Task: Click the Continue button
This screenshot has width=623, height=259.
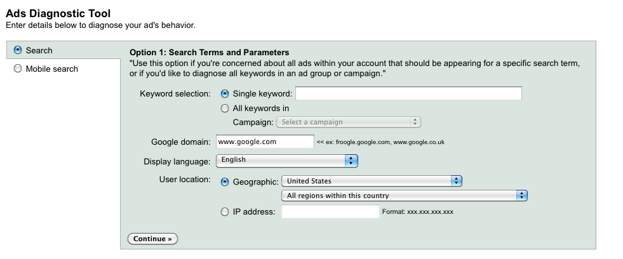Action: coord(152,239)
